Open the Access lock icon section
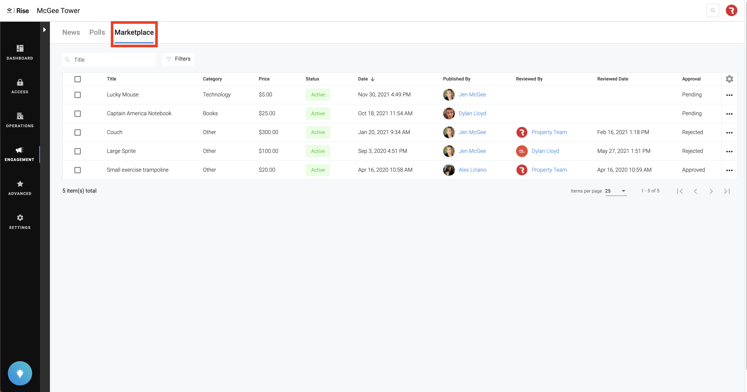 tap(20, 86)
